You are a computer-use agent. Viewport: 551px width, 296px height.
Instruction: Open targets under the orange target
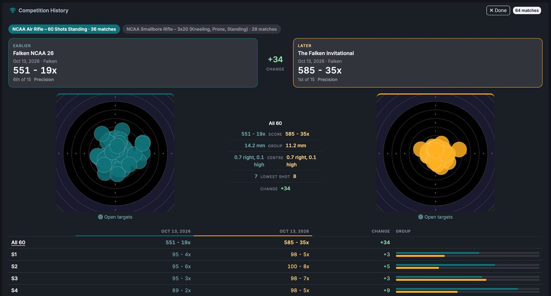(436, 217)
